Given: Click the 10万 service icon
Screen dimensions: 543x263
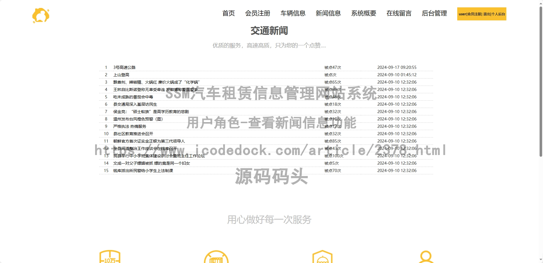Looking at the screenshot, I should [x=110, y=257].
